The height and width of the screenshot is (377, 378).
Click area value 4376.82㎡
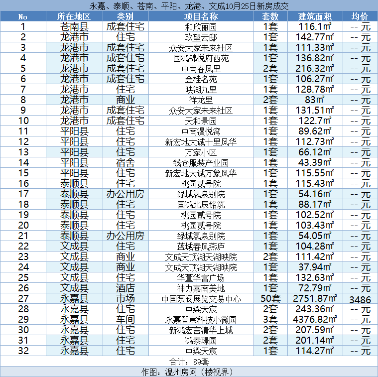pyautogui.click(x=315, y=319)
